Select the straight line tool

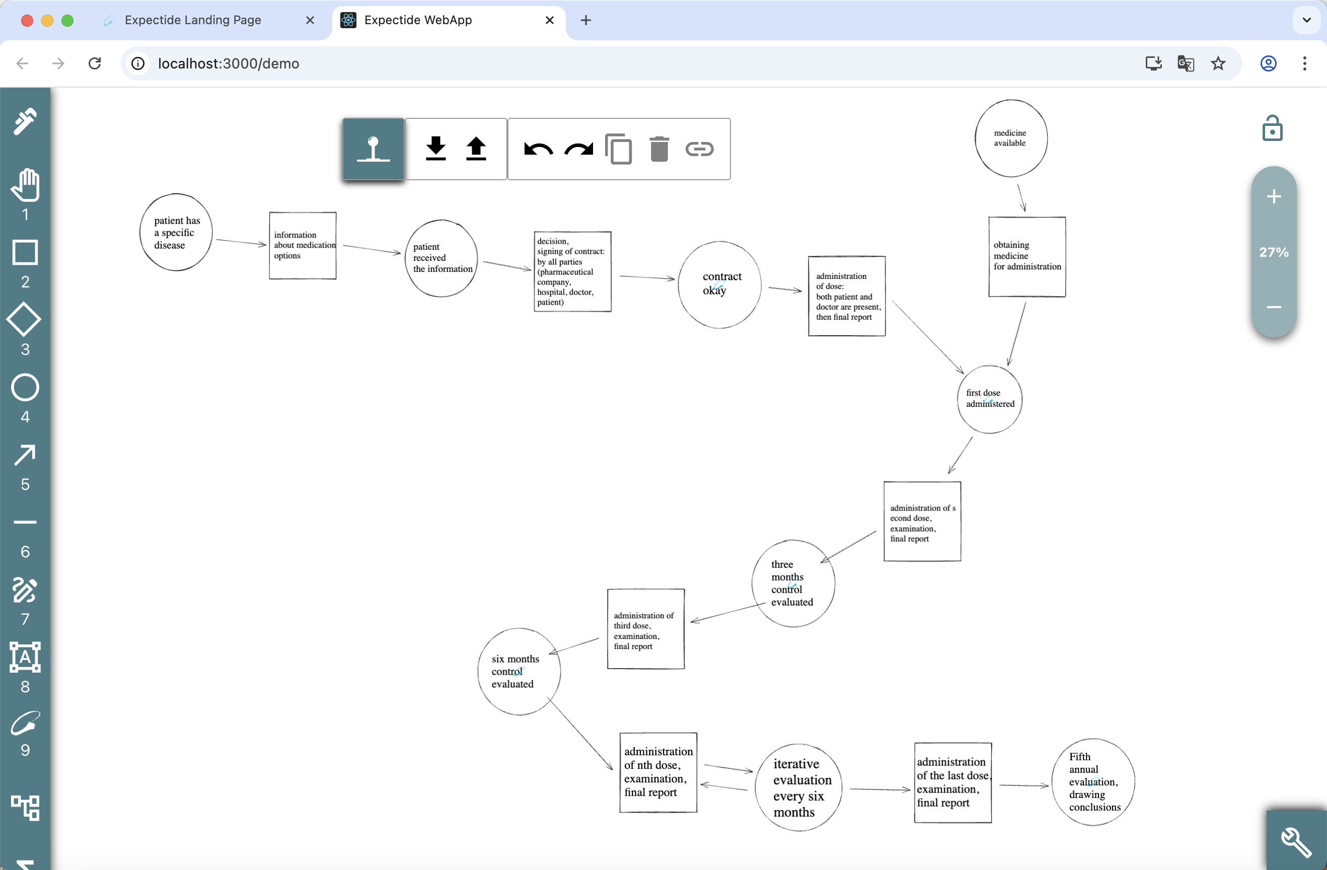(x=25, y=523)
